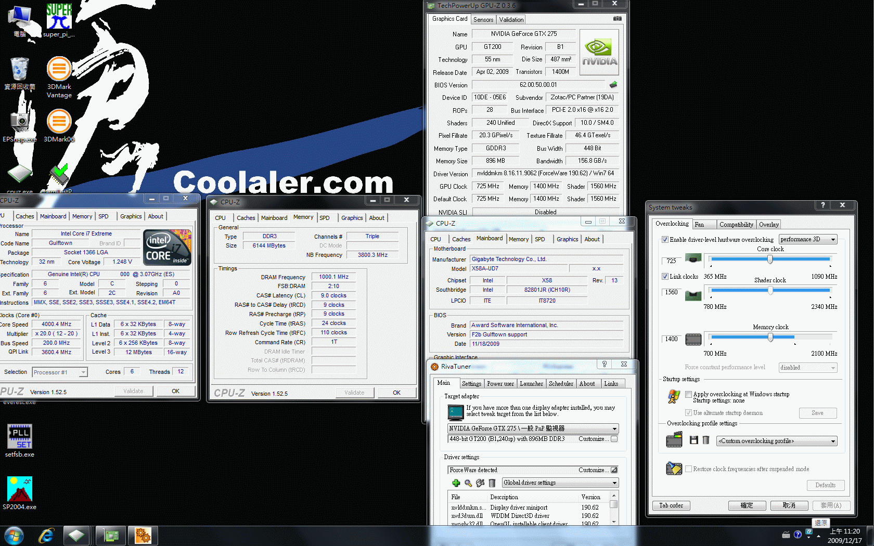Screen dimensions: 874x546
Task: Toggle Use alternate startup daemon checkbox
Action: [688, 413]
